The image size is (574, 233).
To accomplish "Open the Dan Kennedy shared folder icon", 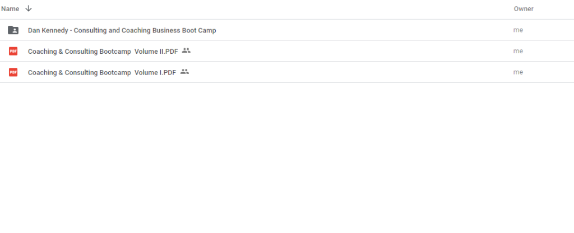I will (13, 30).
